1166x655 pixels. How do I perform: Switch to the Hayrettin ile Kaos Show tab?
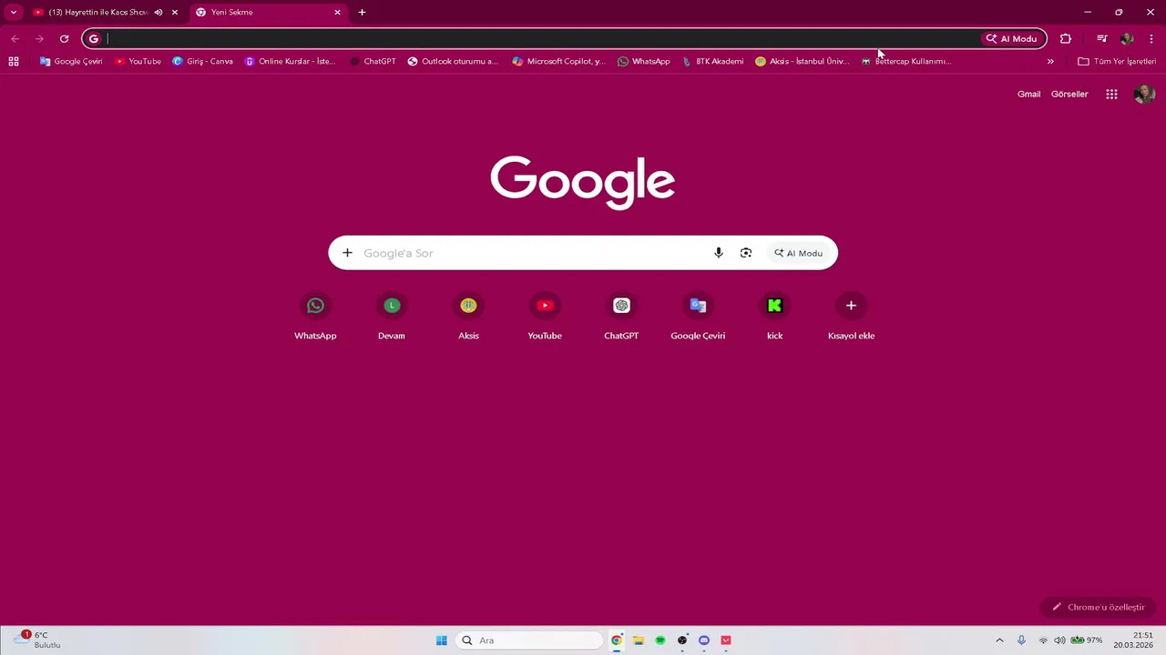tap(105, 12)
